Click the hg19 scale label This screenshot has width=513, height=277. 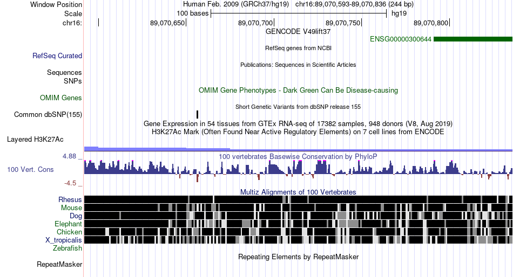click(x=399, y=13)
